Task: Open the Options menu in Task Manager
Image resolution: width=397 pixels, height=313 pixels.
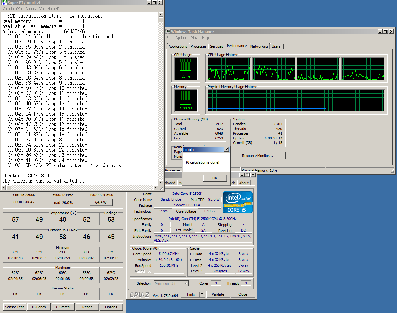Action: click(x=181, y=38)
